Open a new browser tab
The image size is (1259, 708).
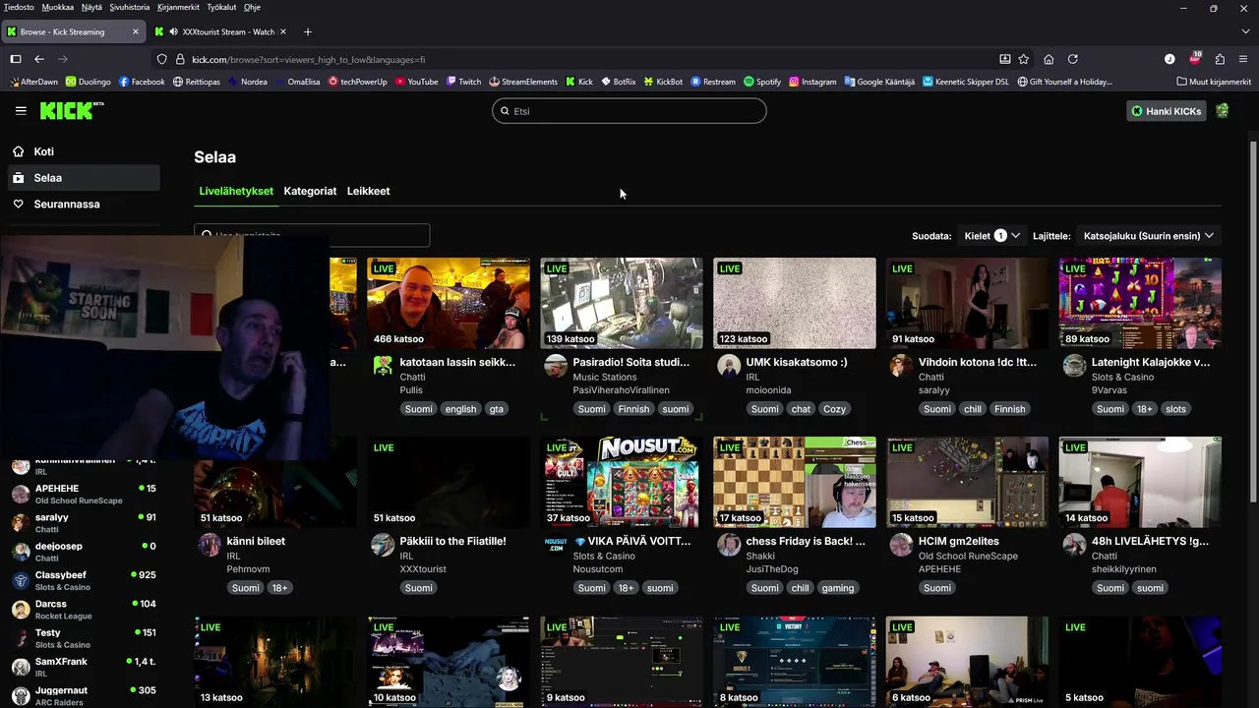(x=307, y=31)
